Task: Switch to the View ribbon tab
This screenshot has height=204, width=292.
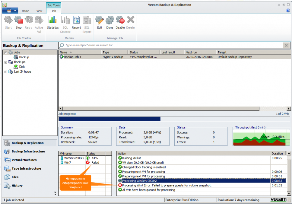Action: 39,11
